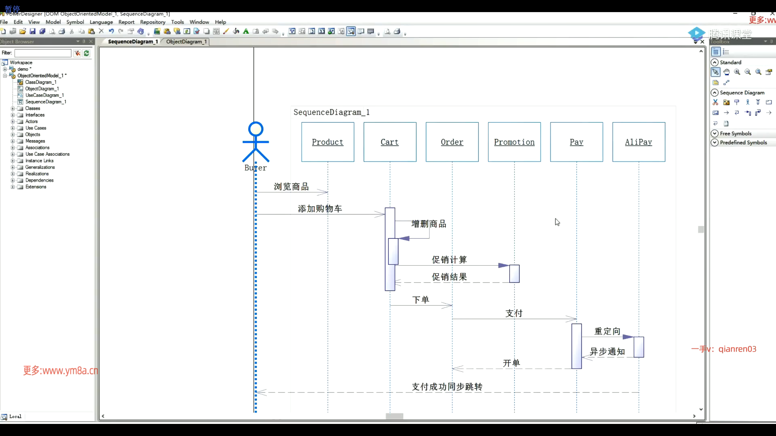This screenshot has height=436, width=776.
Task: Click the Filter text input field
Action: tap(43, 53)
